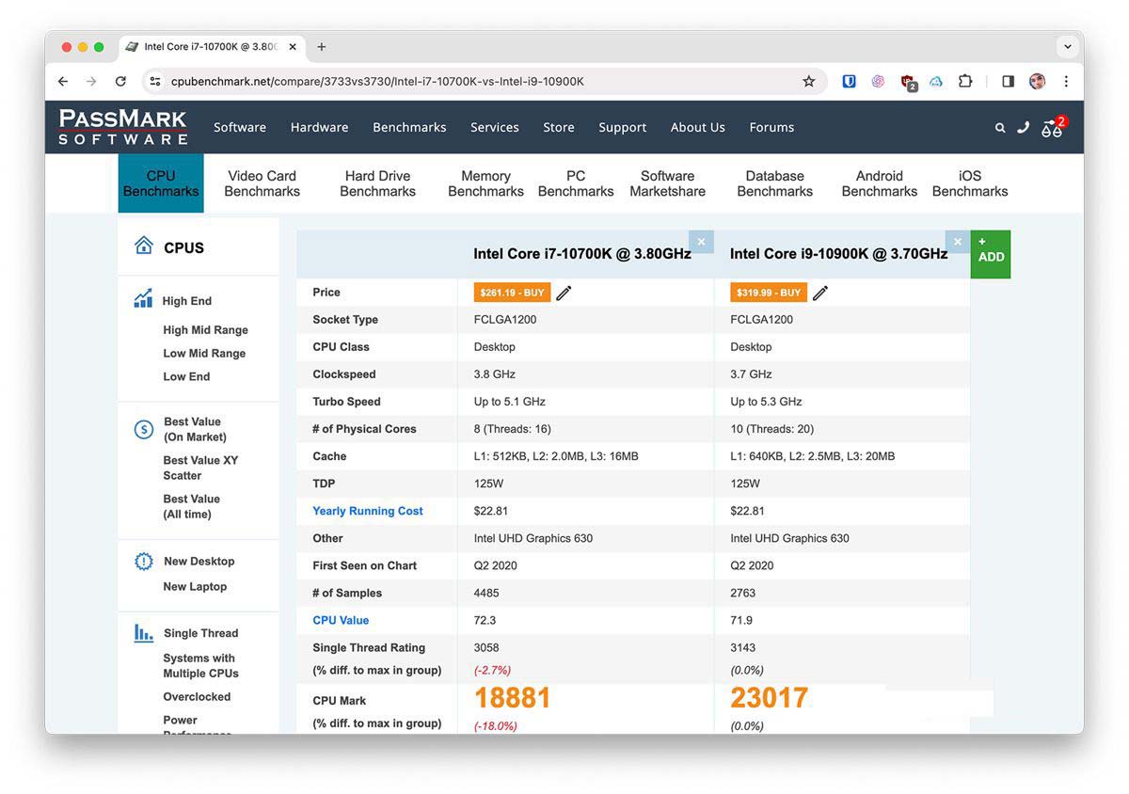This screenshot has height=794, width=1129.
Task: Open the Forums menu
Action: tap(771, 127)
